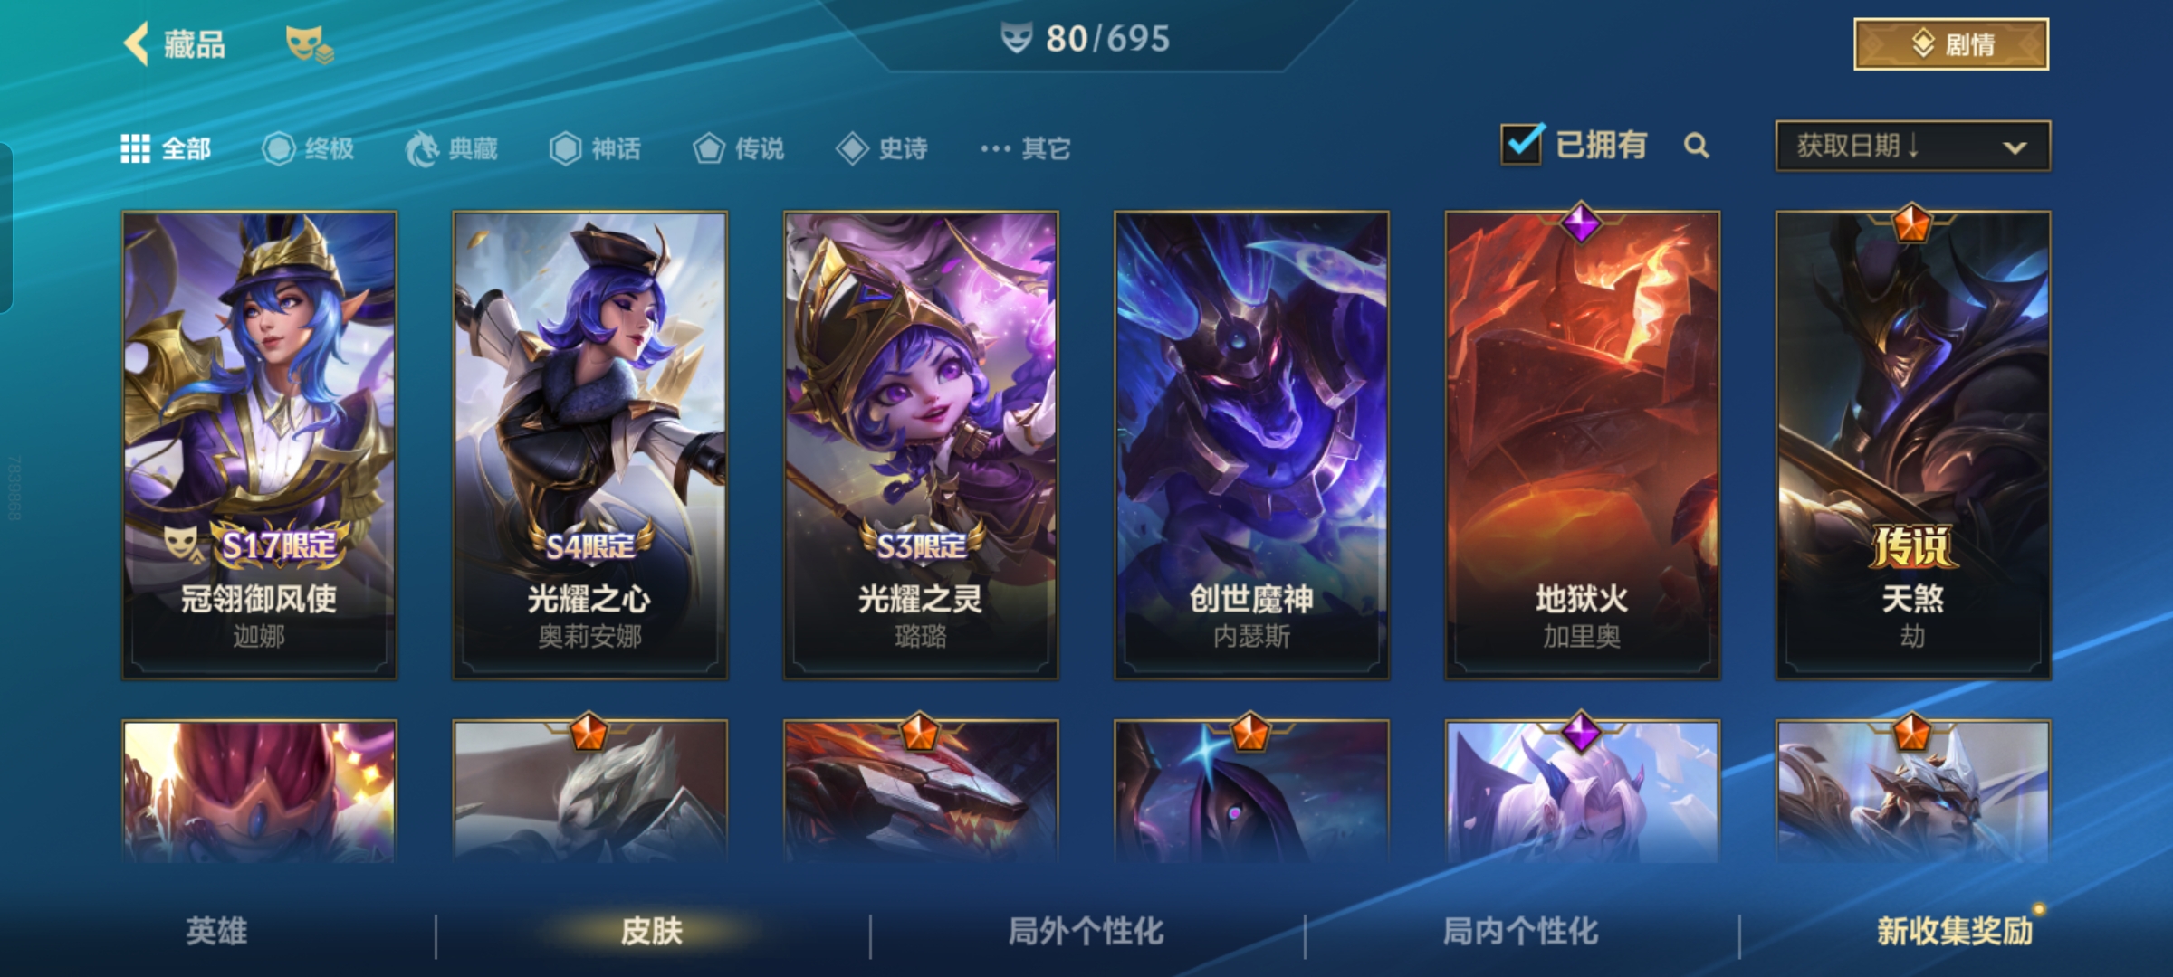Select the 冠翎御风使 迦娜 skin card
The height and width of the screenshot is (977, 2173).
coord(259,445)
